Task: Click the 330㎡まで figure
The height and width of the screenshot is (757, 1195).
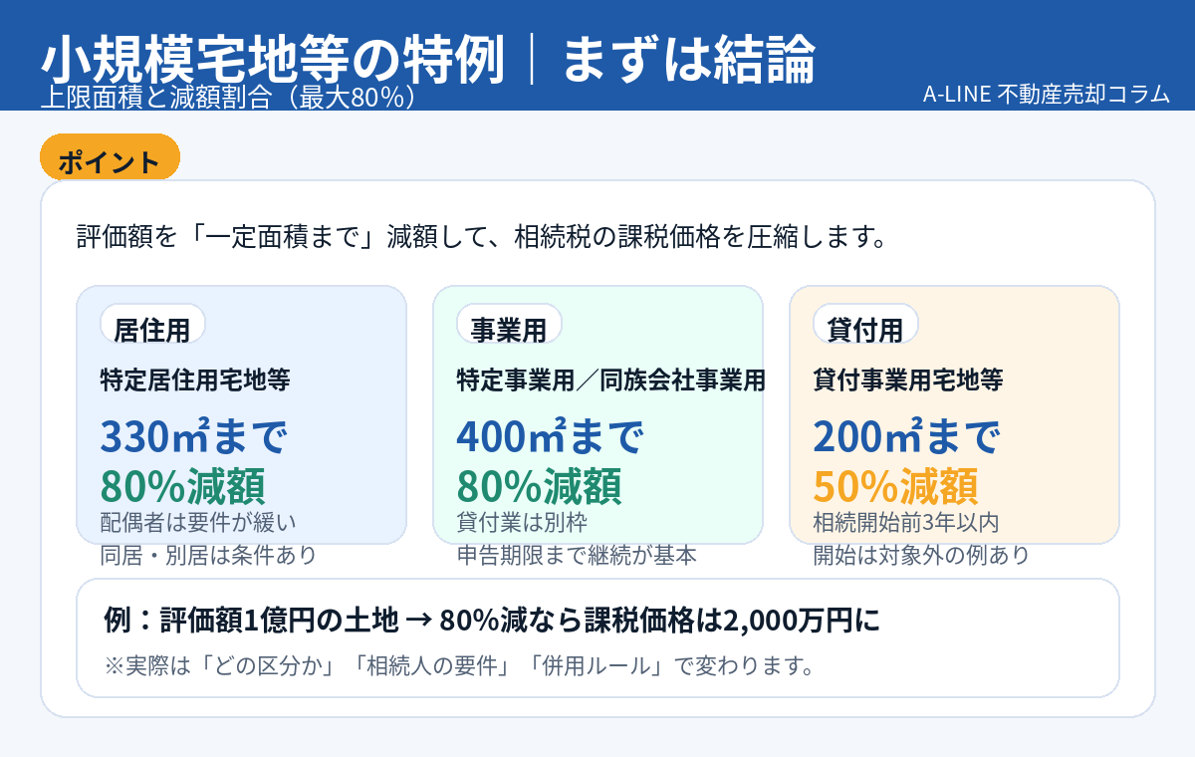Action: coord(194,436)
